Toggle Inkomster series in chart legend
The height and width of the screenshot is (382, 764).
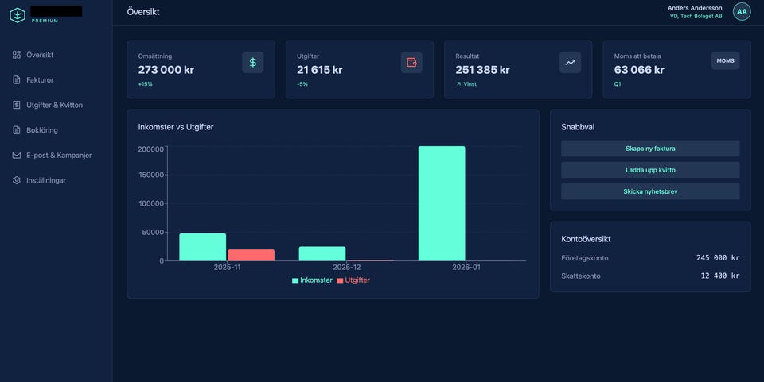click(312, 280)
